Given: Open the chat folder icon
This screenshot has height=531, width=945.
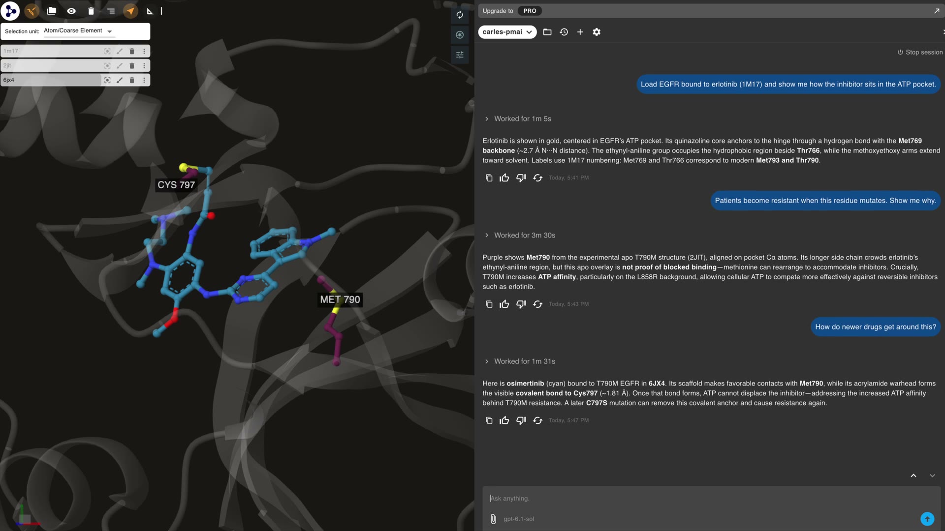Looking at the screenshot, I should (x=547, y=32).
